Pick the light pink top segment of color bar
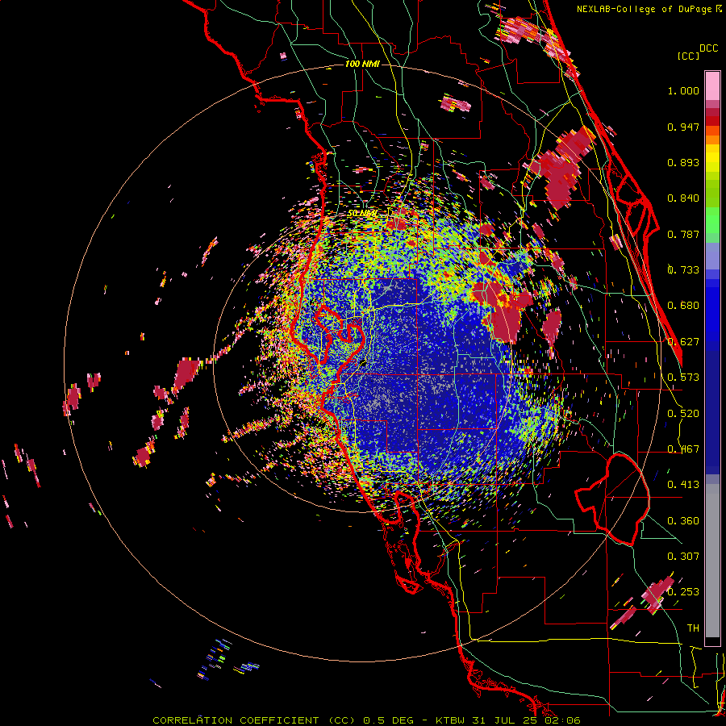This screenshot has height=726, width=726. [712, 86]
